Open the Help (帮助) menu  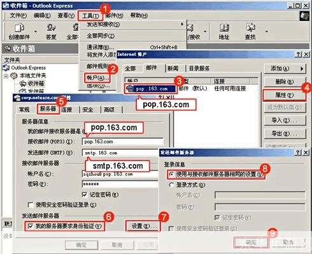139,15
